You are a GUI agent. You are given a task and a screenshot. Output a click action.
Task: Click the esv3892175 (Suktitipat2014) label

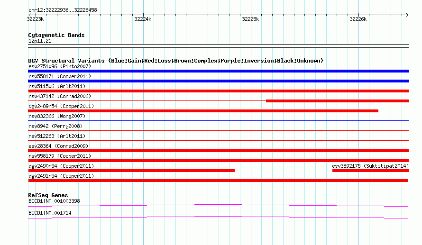click(370, 166)
